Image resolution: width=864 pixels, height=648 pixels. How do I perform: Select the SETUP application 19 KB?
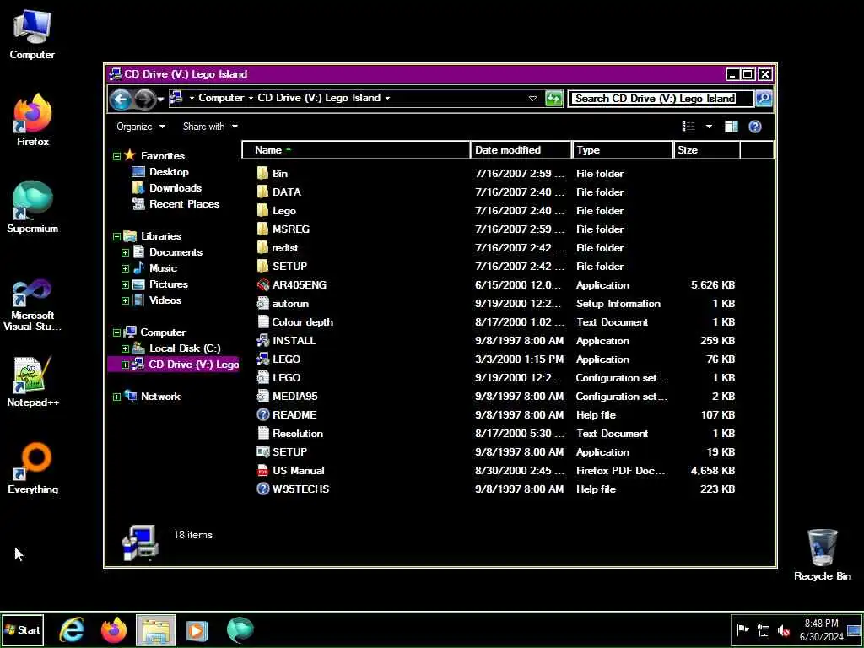pos(282,452)
